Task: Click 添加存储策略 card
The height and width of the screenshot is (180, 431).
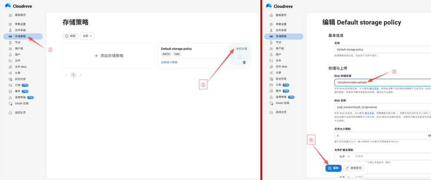Action: [109, 56]
